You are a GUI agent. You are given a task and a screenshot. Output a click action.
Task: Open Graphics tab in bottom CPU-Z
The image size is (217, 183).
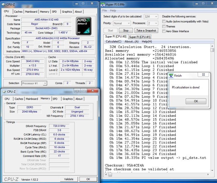[x=68, y=99]
